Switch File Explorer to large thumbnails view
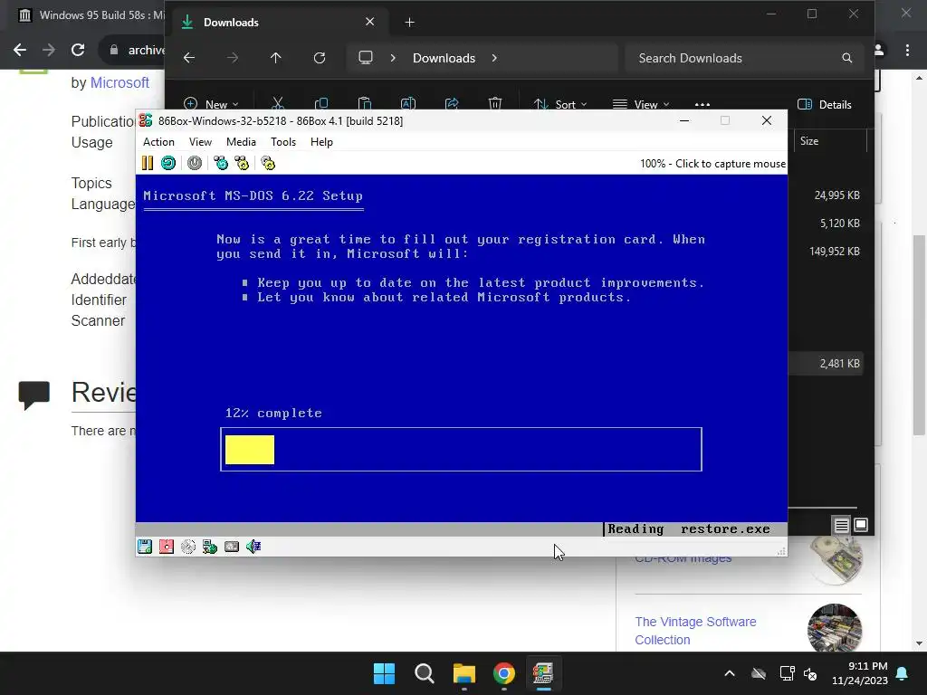Screen dimensions: 927x695 click(861, 525)
